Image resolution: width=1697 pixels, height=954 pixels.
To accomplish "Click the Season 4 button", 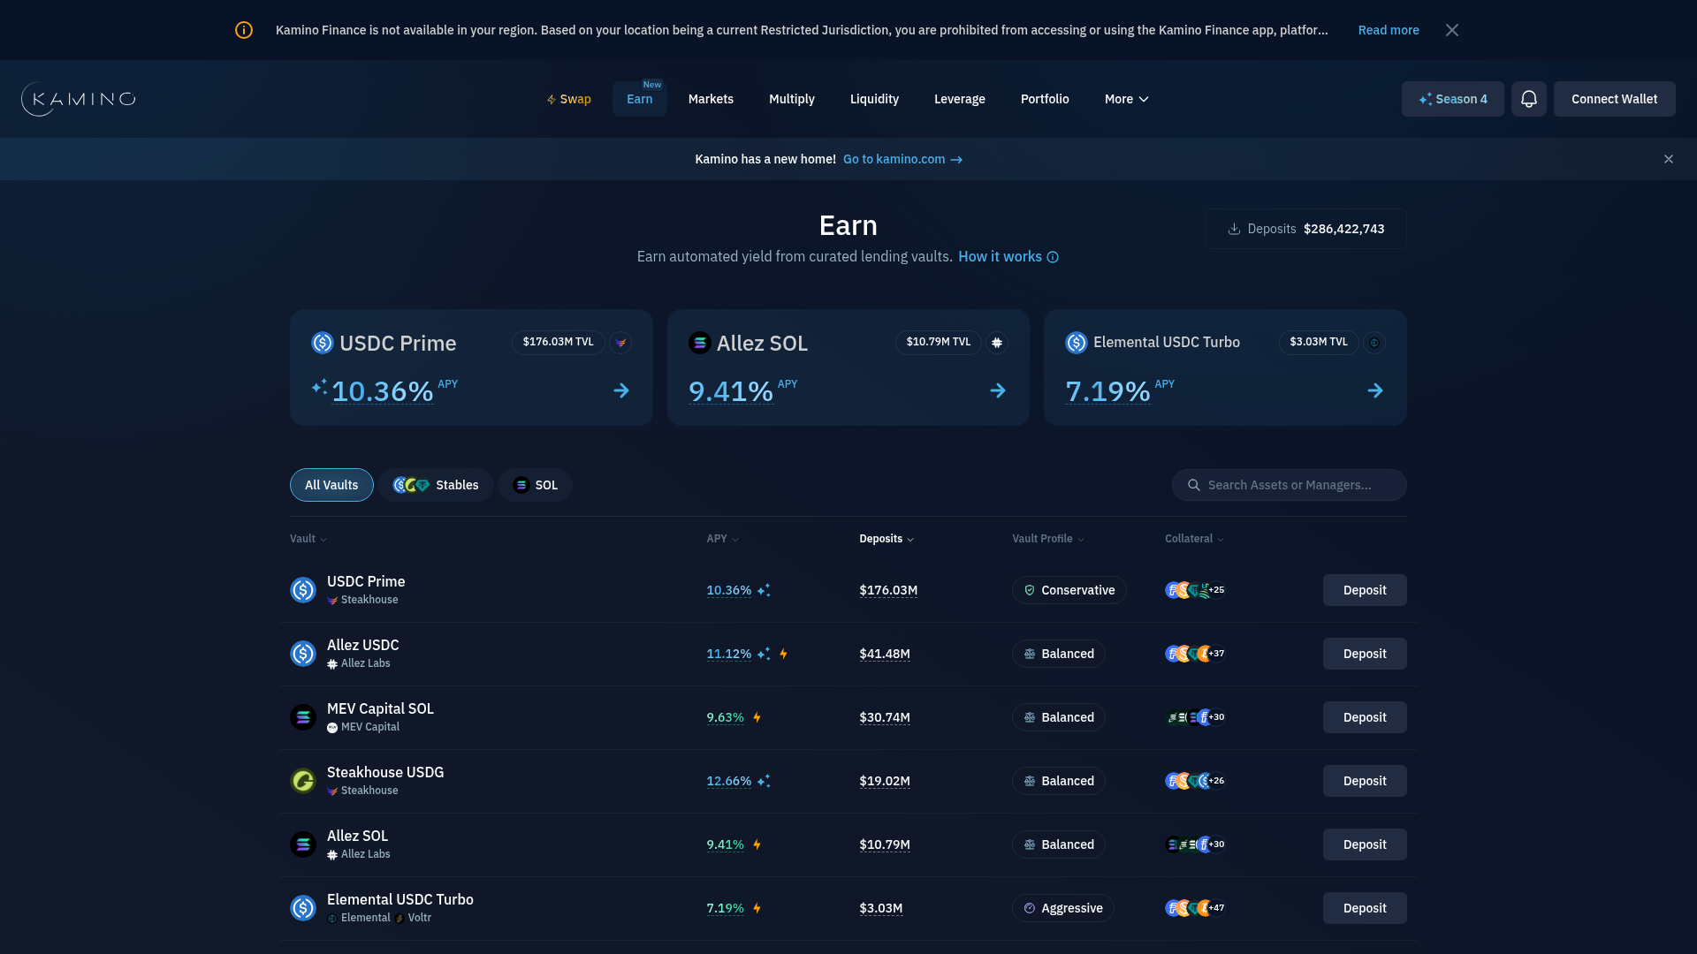I will click(x=1453, y=99).
